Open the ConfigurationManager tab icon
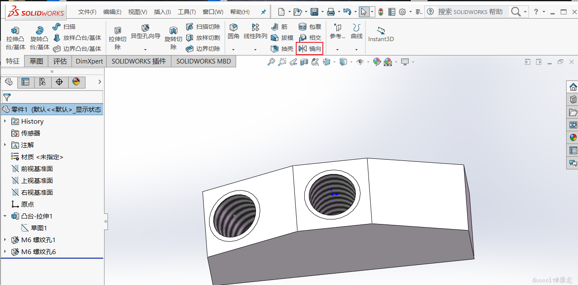This screenshot has width=578, height=285. pyautogui.click(x=42, y=82)
